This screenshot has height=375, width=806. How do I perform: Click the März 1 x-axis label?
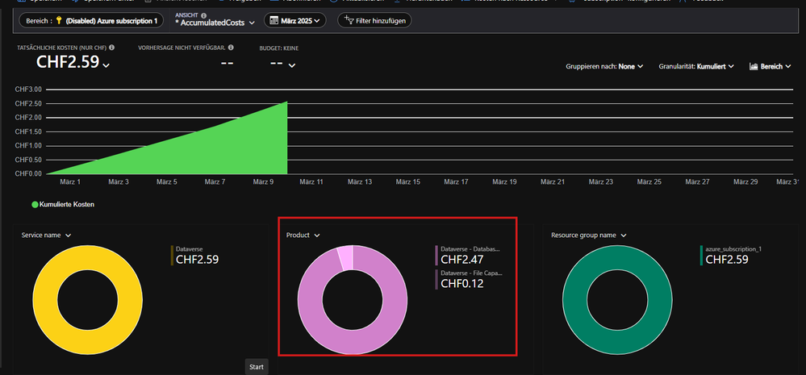pyautogui.click(x=70, y=181)
